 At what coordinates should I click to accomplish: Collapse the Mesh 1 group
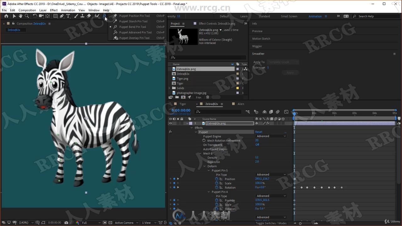[200, 153]
